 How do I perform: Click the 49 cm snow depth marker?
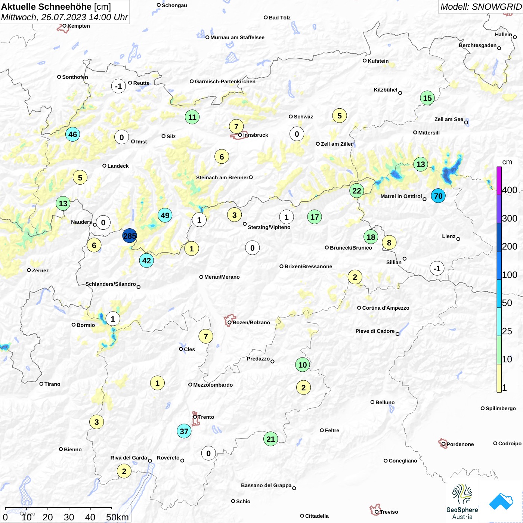[x=165, y=215]
